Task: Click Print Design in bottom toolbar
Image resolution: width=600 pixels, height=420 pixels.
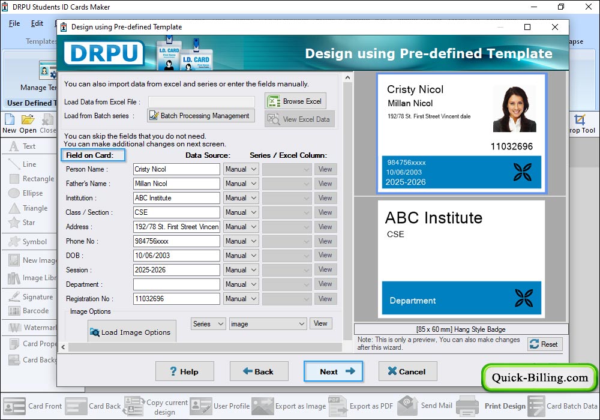Action: click(491, 406)
